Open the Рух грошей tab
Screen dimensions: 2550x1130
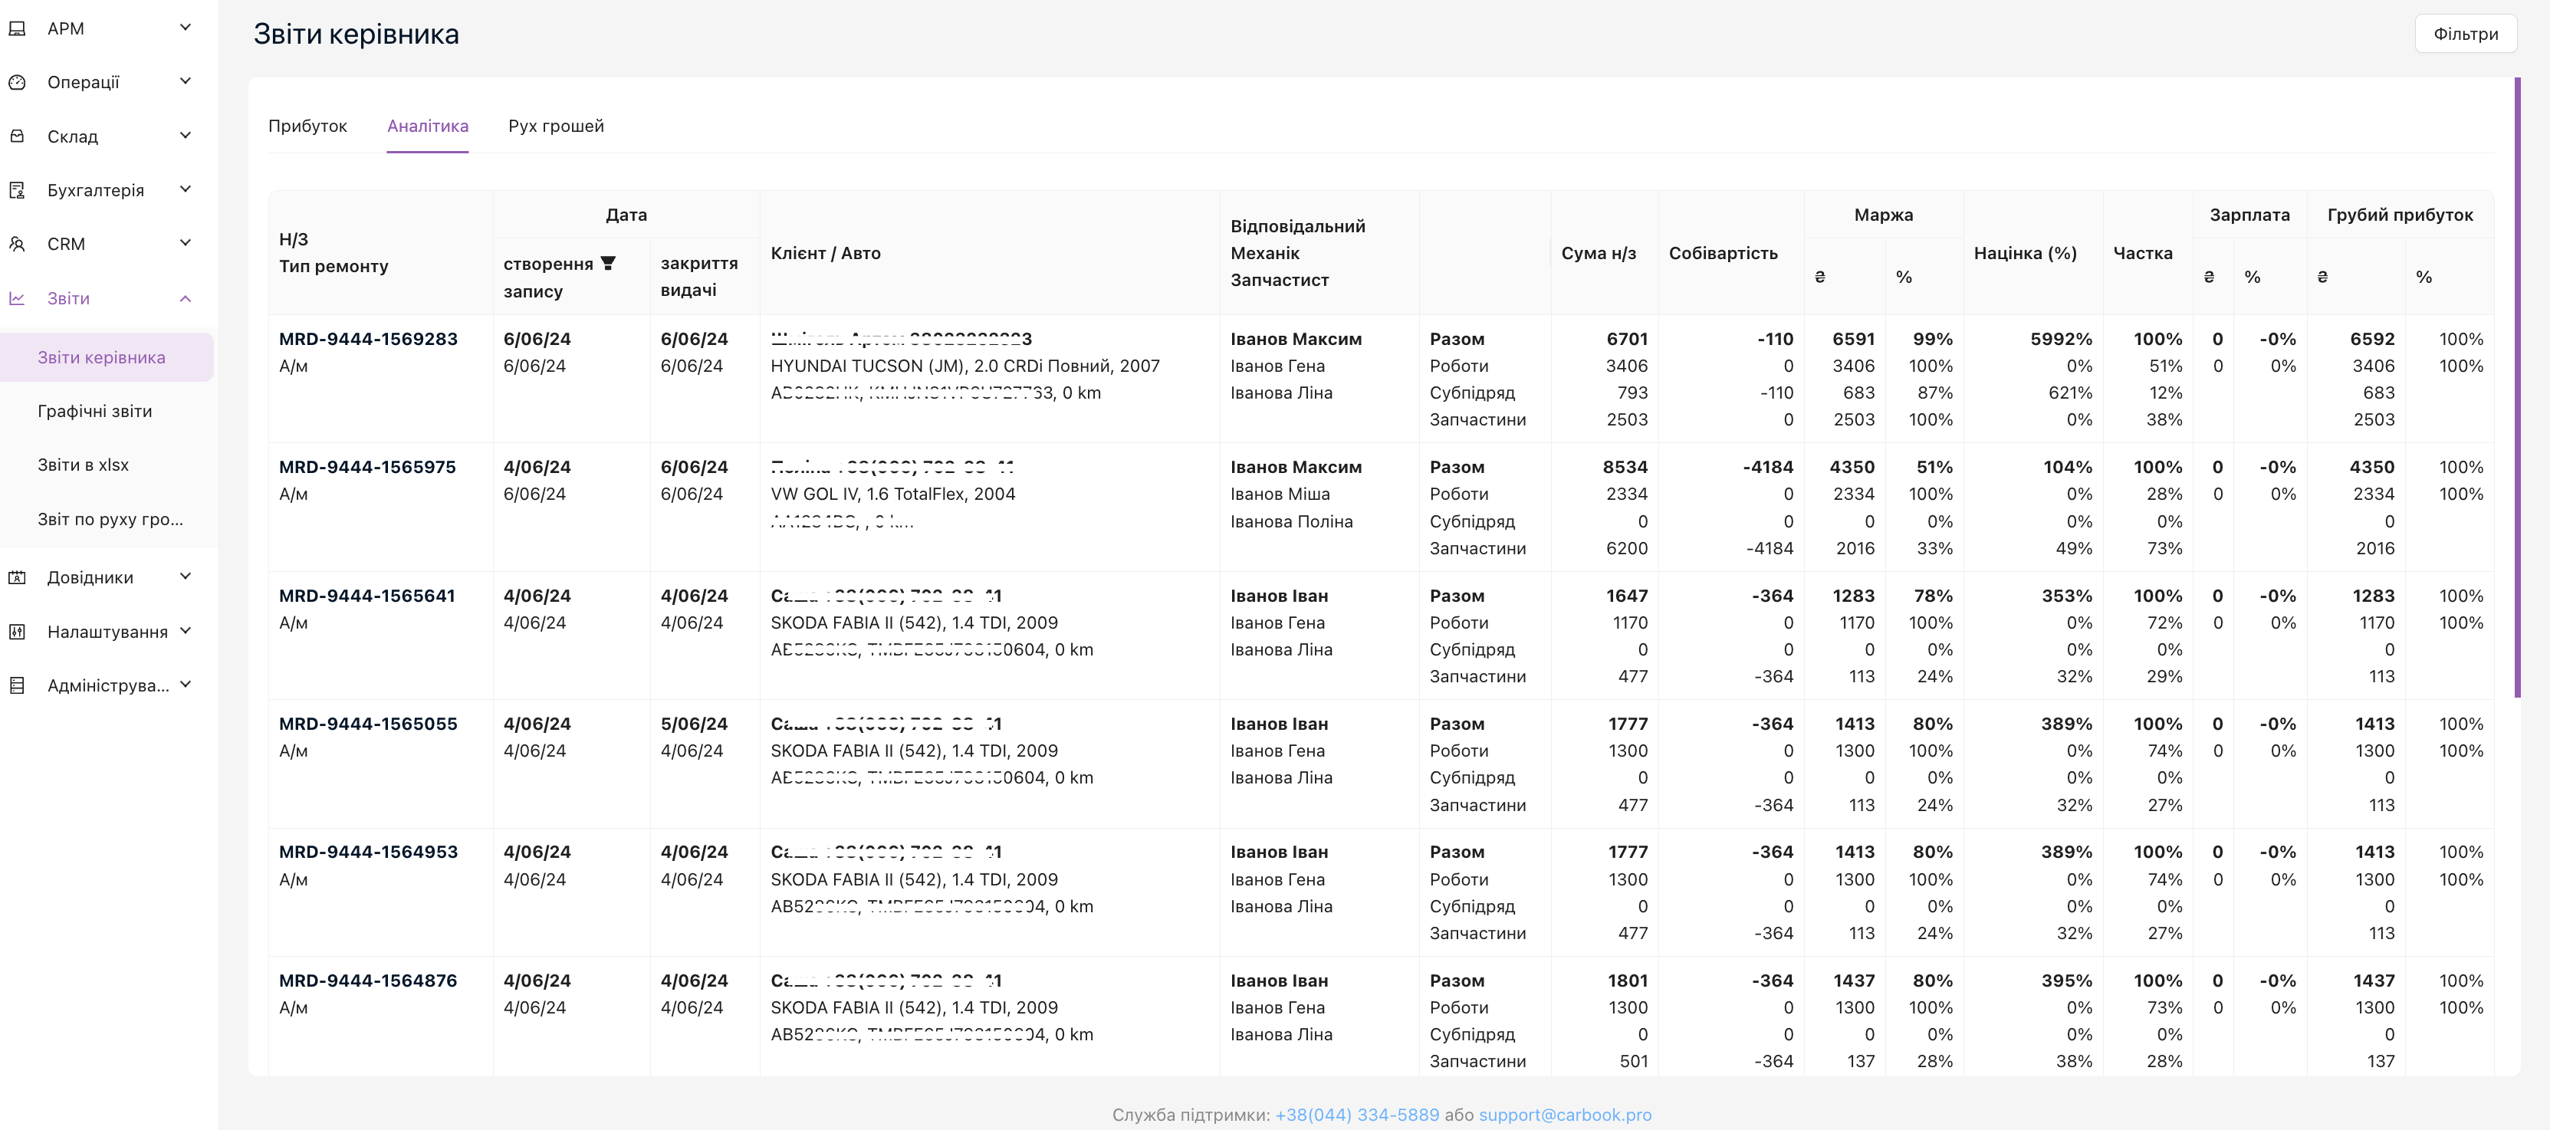[555, 126]
